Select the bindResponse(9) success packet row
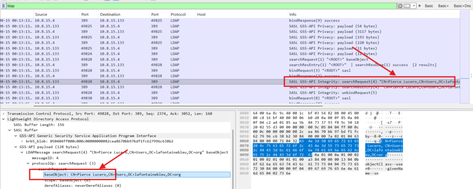Screen dimensions: 473x189 tap(231, 21)
